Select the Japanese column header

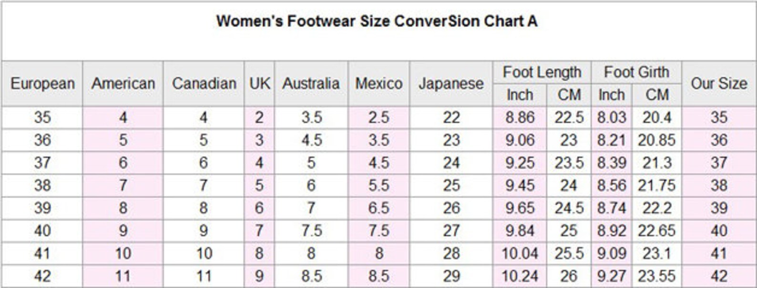pyautogui.click(x=451, y=83)
